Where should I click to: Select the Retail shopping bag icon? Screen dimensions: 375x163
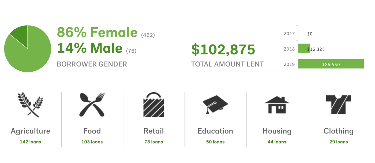tap(153, 105)
